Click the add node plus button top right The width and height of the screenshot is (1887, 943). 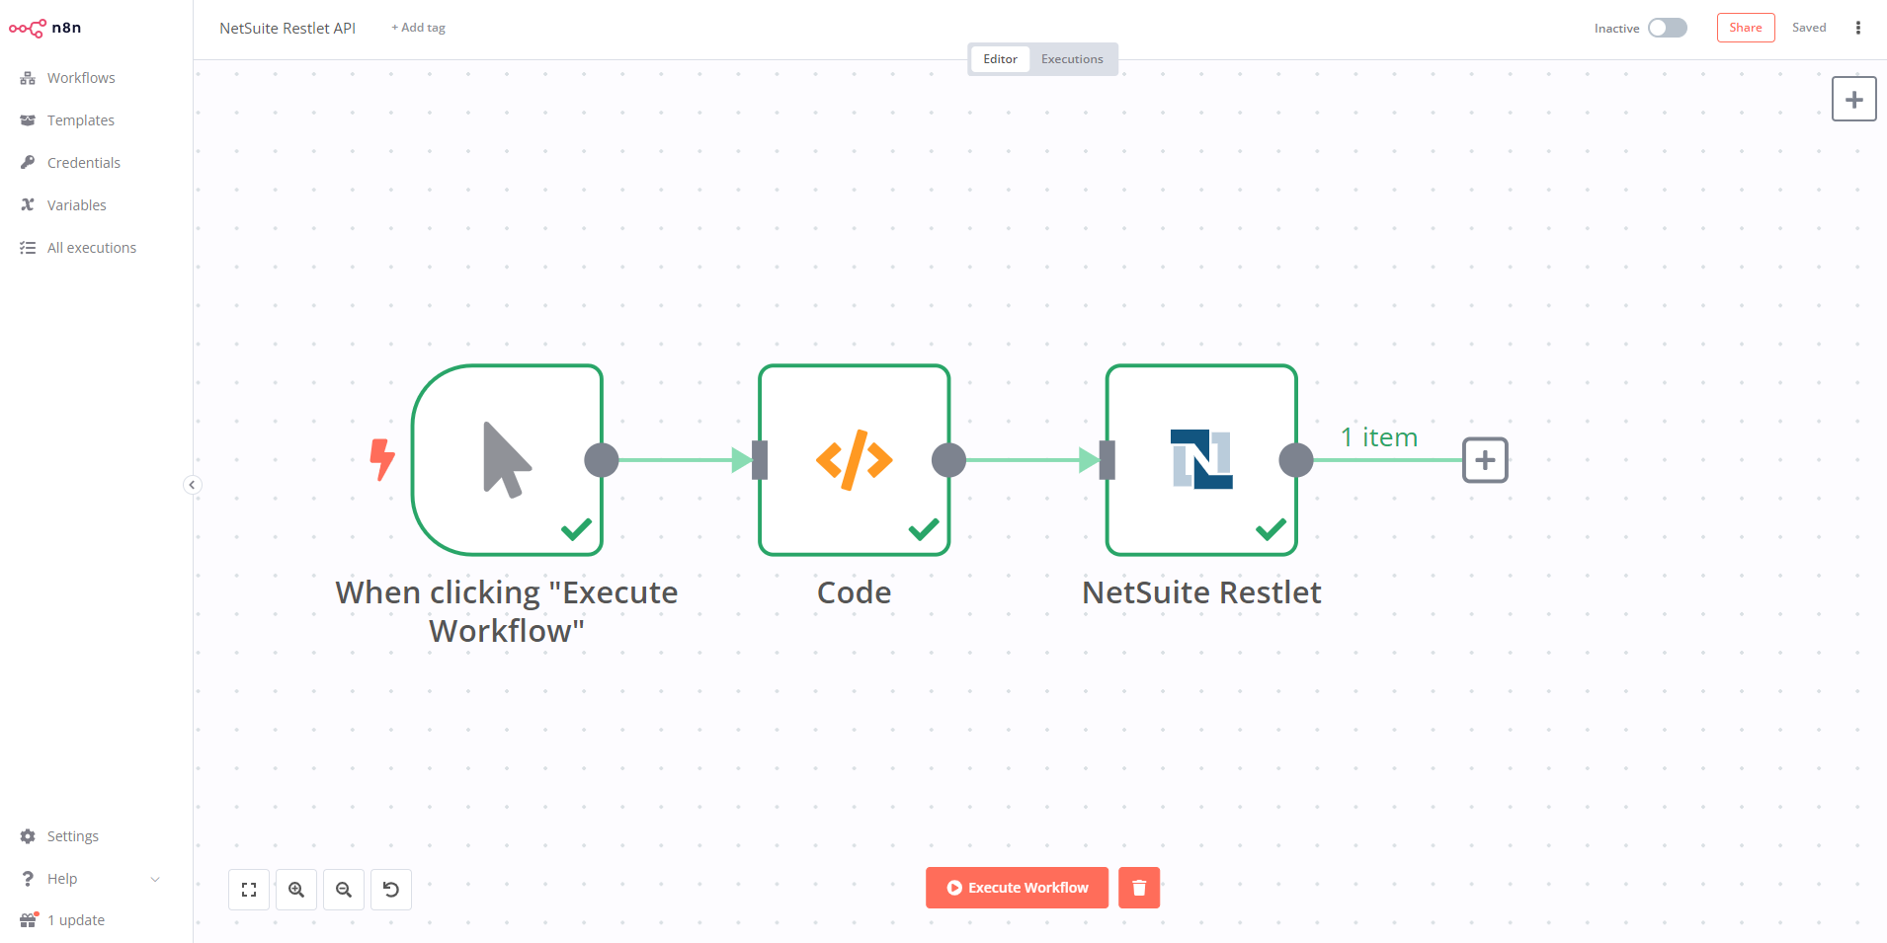coord(1854,99)
